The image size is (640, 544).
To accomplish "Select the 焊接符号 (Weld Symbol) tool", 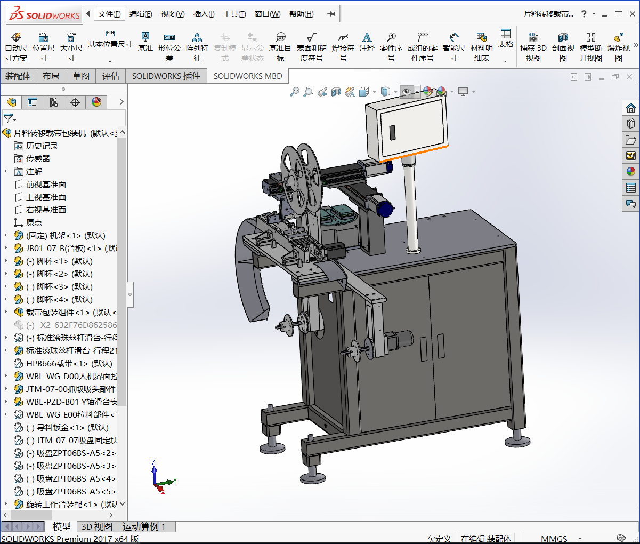I will point(343,46).
